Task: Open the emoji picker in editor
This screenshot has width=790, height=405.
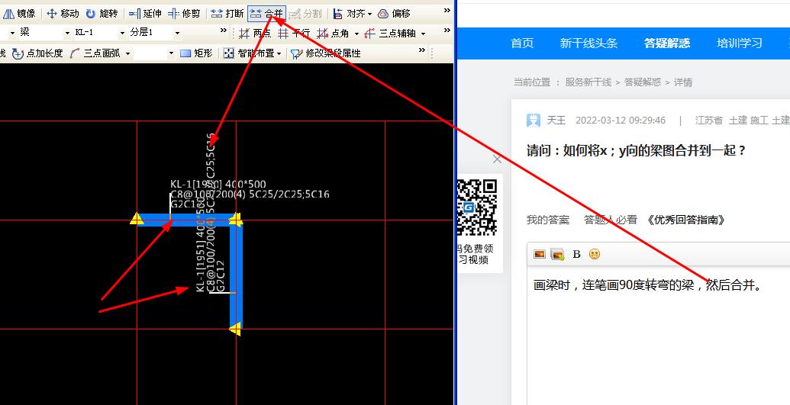Action: [x=595, y=255]
